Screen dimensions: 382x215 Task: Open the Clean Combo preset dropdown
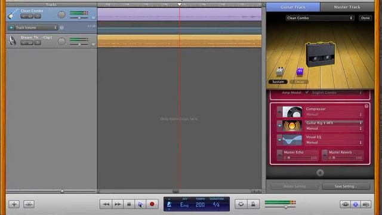[x=320, y=18]
